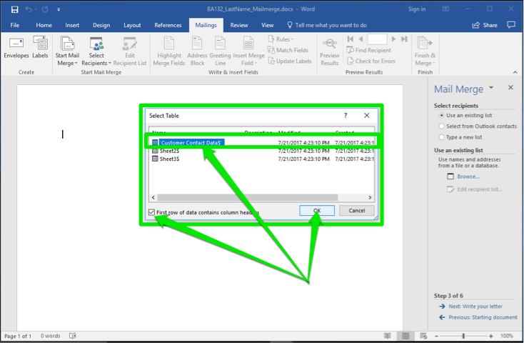
Task: Go to last record arrow
Action: pos(404,39)
